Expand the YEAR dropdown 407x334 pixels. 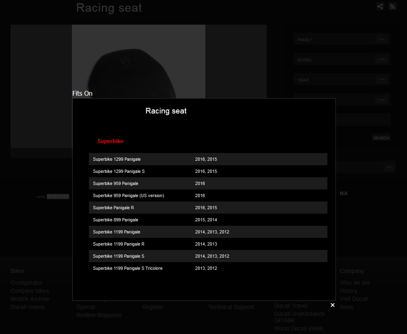pyautogui.click(x=342, y=80)
